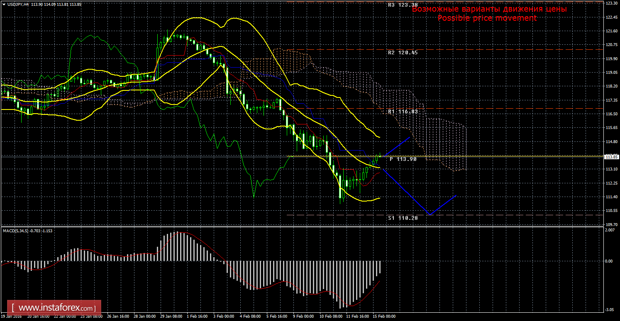Click the P 113.90 pivot label
The width and height of the screenshot is (620, 321).
[403, 159]
